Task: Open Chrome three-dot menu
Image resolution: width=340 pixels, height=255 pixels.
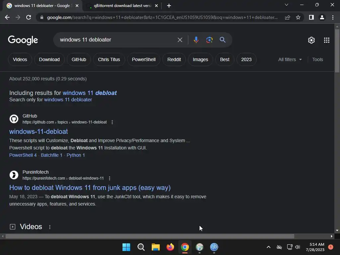Action: click(x=333, y=17)
